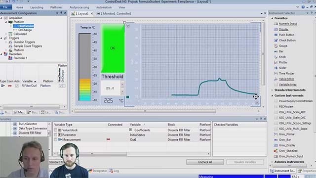Open the Layouting ribbon tab
This screenshot has width=316, height=178.
37,7
